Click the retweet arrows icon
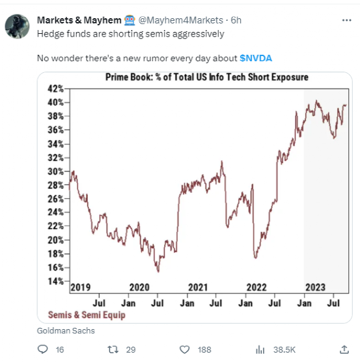This screenshot has width=360, height=363. [113, 349]
